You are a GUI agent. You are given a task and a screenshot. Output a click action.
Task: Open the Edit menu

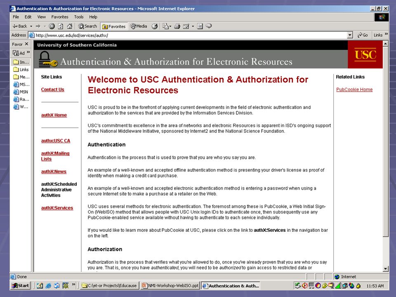[x=28, y=17]
